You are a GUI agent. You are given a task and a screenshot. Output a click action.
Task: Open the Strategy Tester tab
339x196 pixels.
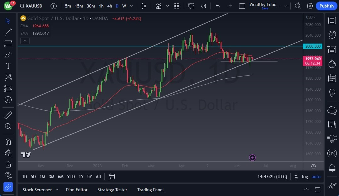coord(112,190)
